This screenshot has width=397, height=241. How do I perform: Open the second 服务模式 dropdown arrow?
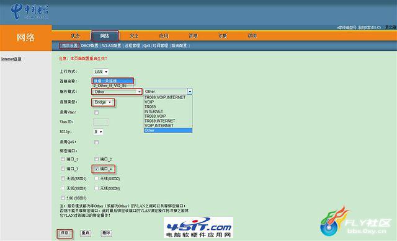pyautogui.click(x=190, y=91)
